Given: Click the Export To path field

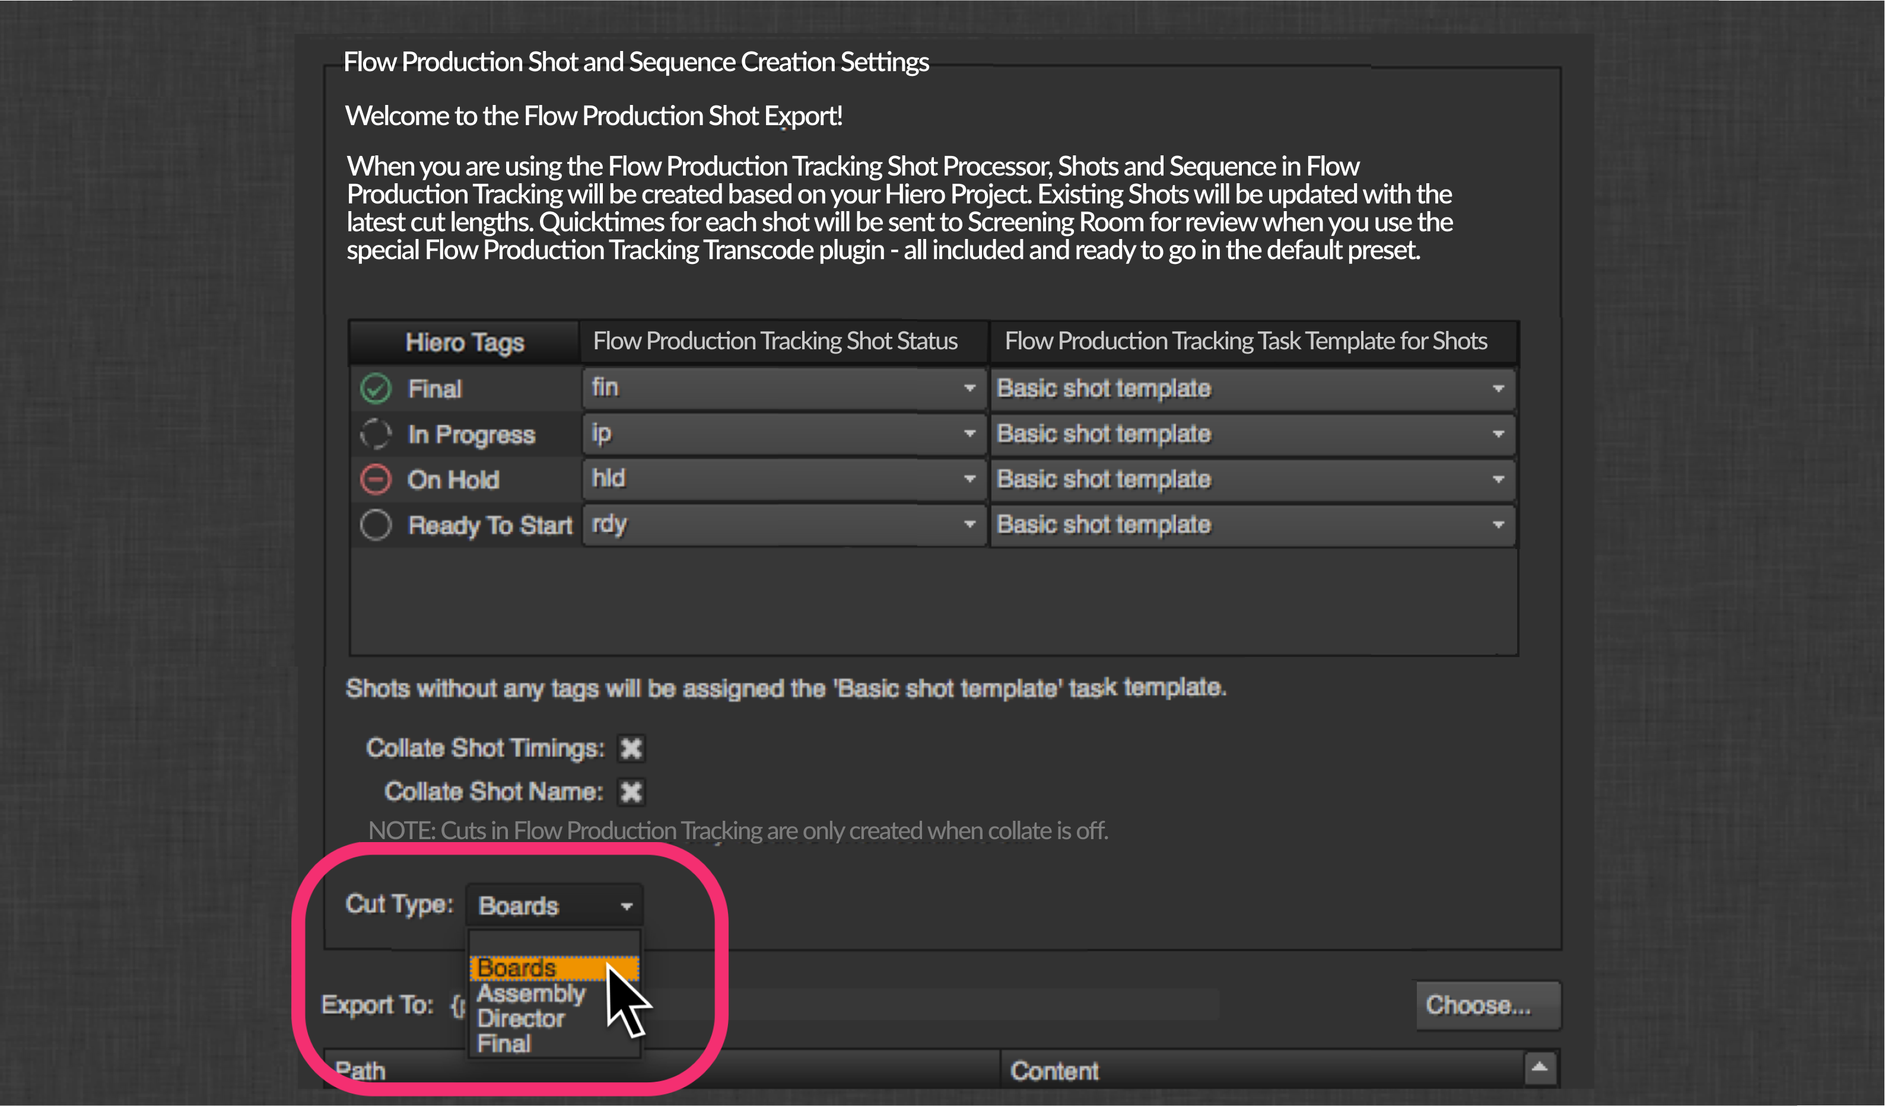Looking at the screenshot, I should point(834,1005).
